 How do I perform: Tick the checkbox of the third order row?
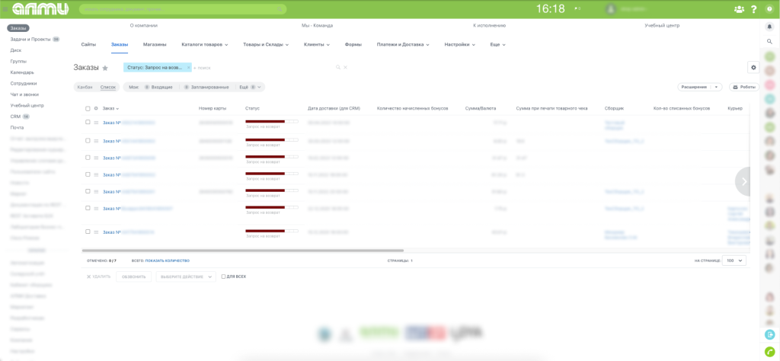(88, 157)
